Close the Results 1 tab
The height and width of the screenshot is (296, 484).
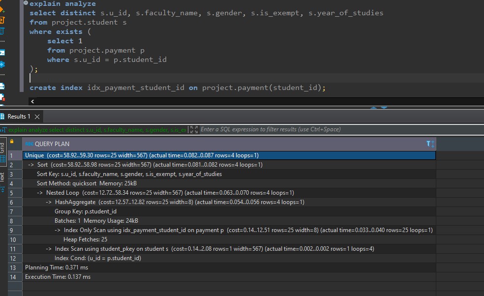click(x=37, y=117)
